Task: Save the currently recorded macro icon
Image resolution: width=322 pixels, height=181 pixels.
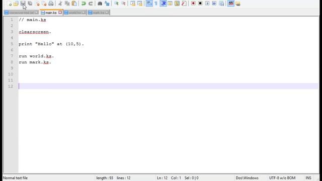Action: coord(221,4)
